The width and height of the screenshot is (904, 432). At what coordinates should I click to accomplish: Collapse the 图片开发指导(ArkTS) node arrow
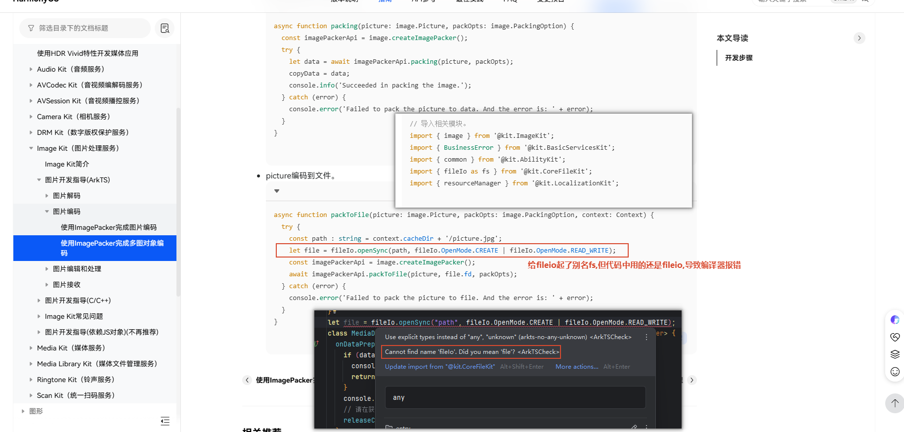tap(39, 180)
